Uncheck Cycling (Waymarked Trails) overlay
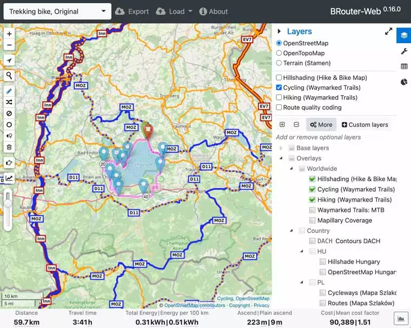Viewport: 411px width, 328px height. point(279,88)
